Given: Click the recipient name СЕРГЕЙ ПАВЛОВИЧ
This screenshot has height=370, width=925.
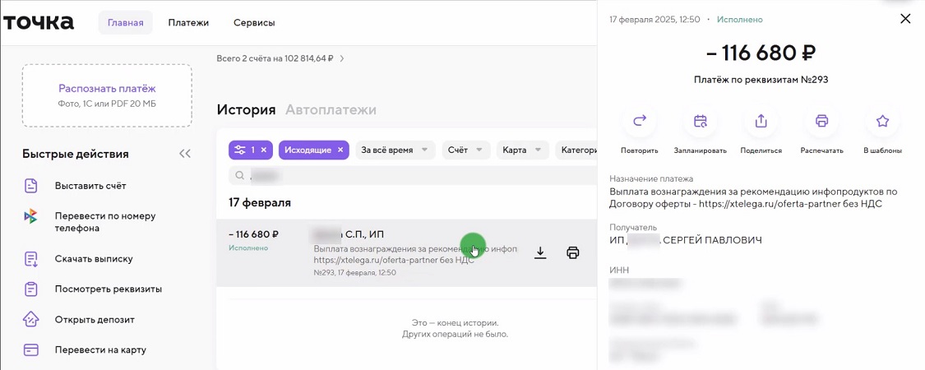Looking at the screenshot, I should click(711, 240).
